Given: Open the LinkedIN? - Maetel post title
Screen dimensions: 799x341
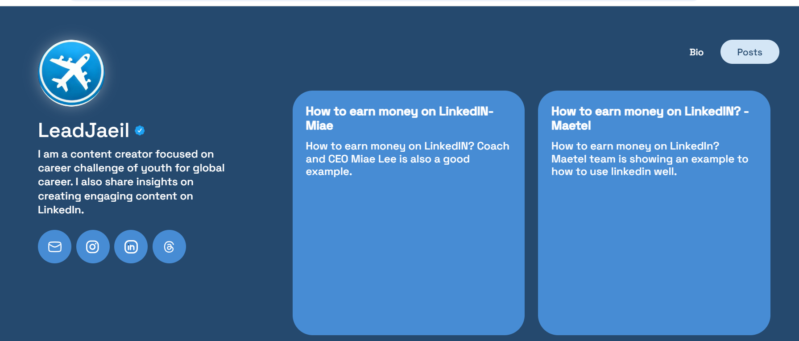Looking at the screenshot, I should [x=650, y=118].
